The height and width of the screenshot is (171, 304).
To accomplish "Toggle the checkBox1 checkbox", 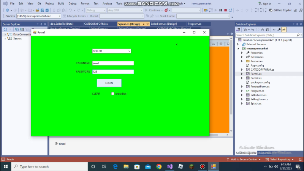I will [x=112, y=93].
